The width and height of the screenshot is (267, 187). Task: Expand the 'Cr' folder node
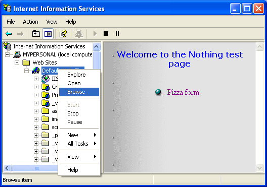tap(36, 87)
